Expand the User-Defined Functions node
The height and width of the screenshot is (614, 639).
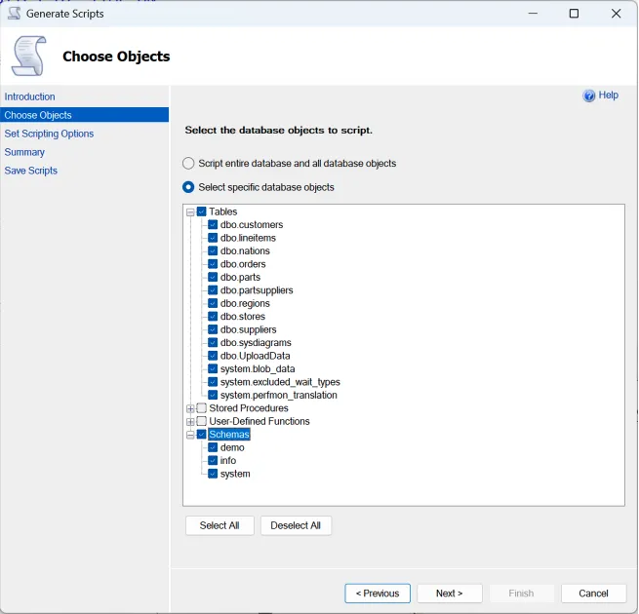190,422
